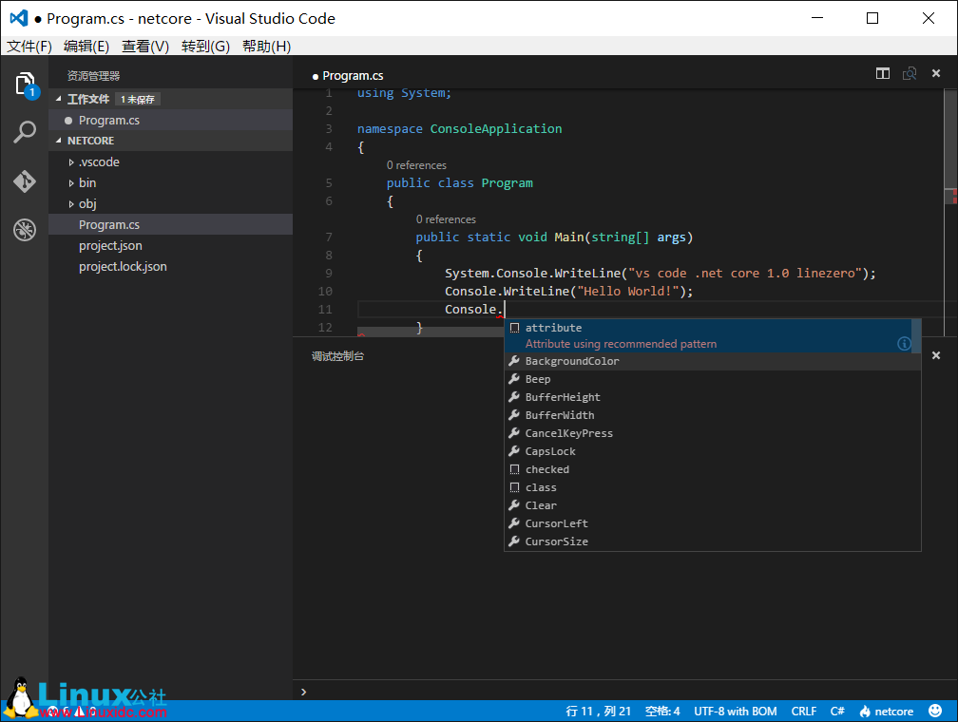Open the Explorer view in activity bar
This screenshot has width=958, height=722.
[25, 85]
